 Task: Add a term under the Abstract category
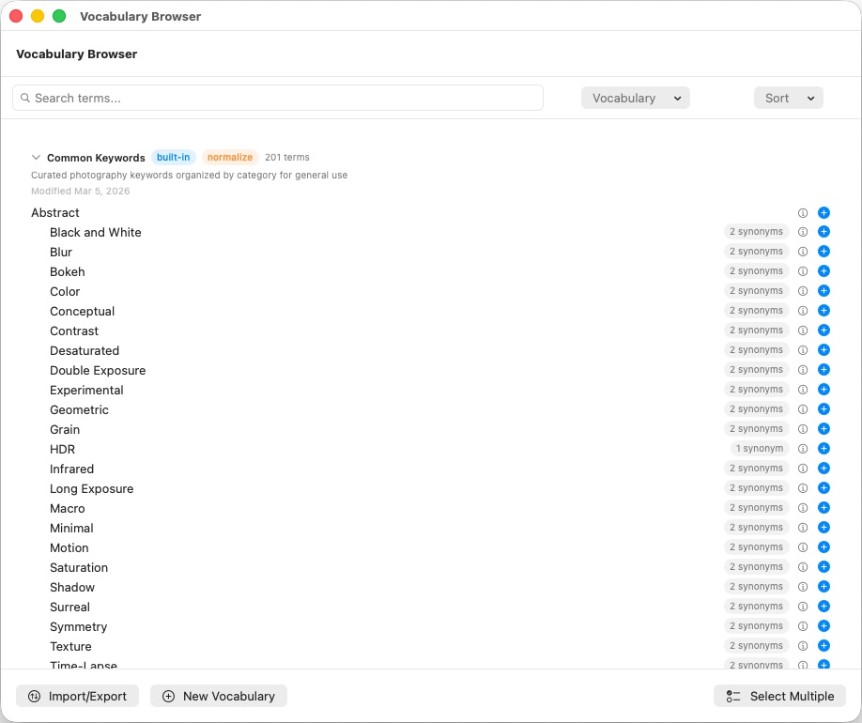[824, 212]
